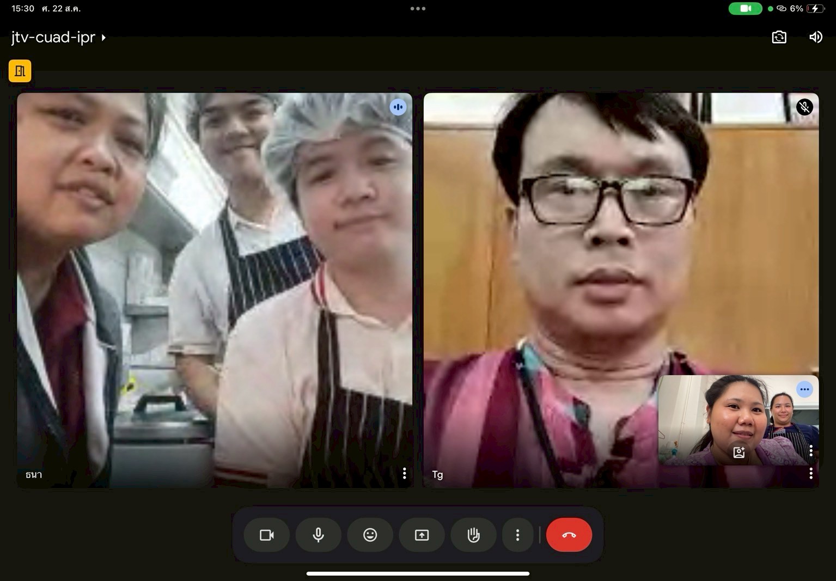Expand meeting details next to jtv-cuad-ipr
Screen dimensions: 836x581
tap(103, 38)
